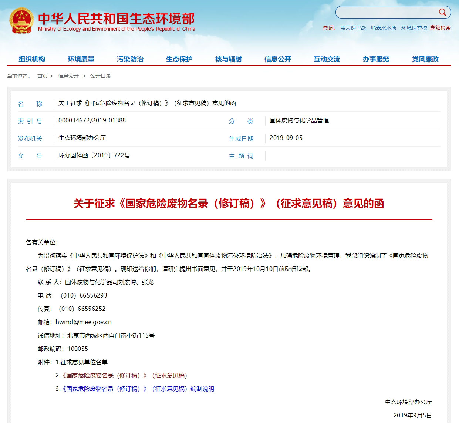
Task: Select the 污染防治 navigation item
Action: coord(130,59)
